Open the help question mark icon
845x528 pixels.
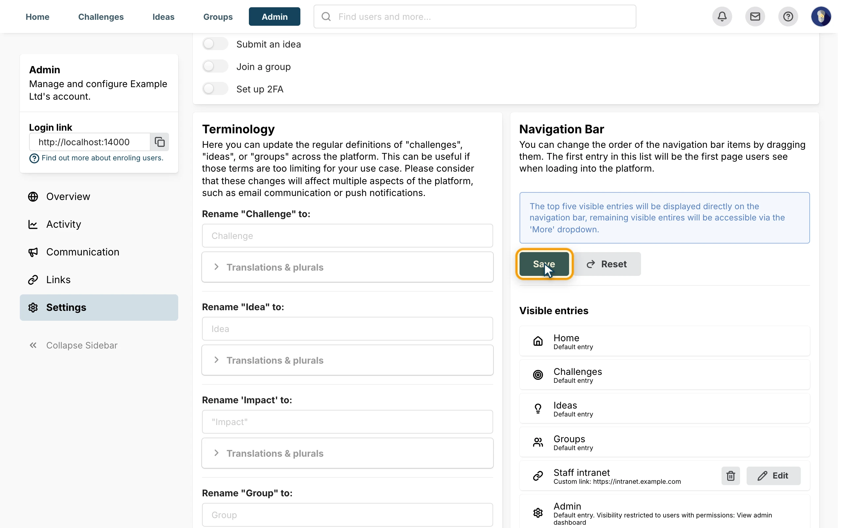tap(788, 16)
